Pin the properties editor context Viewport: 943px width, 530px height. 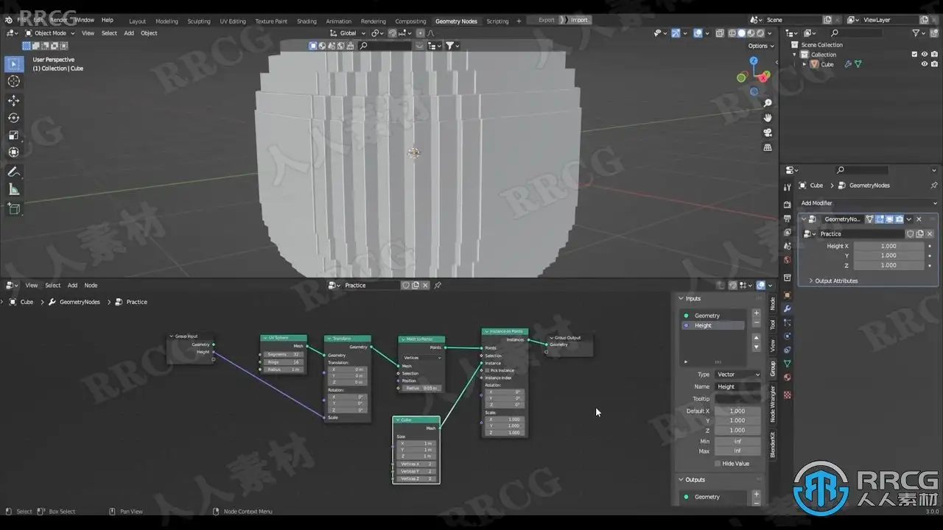(934, 185)
